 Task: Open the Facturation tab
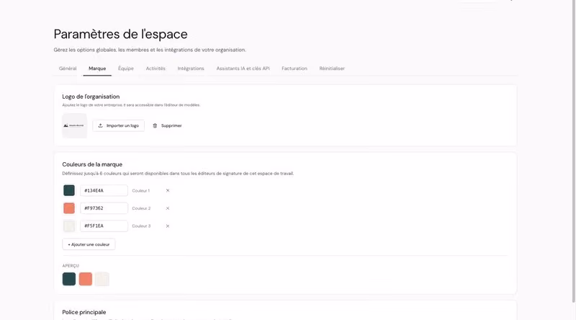point(294,68)
